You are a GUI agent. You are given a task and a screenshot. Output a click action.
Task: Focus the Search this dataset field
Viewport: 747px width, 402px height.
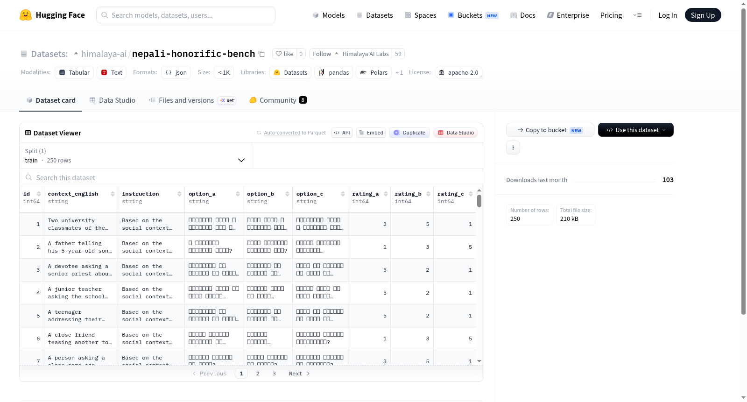[x=251, y=178]
